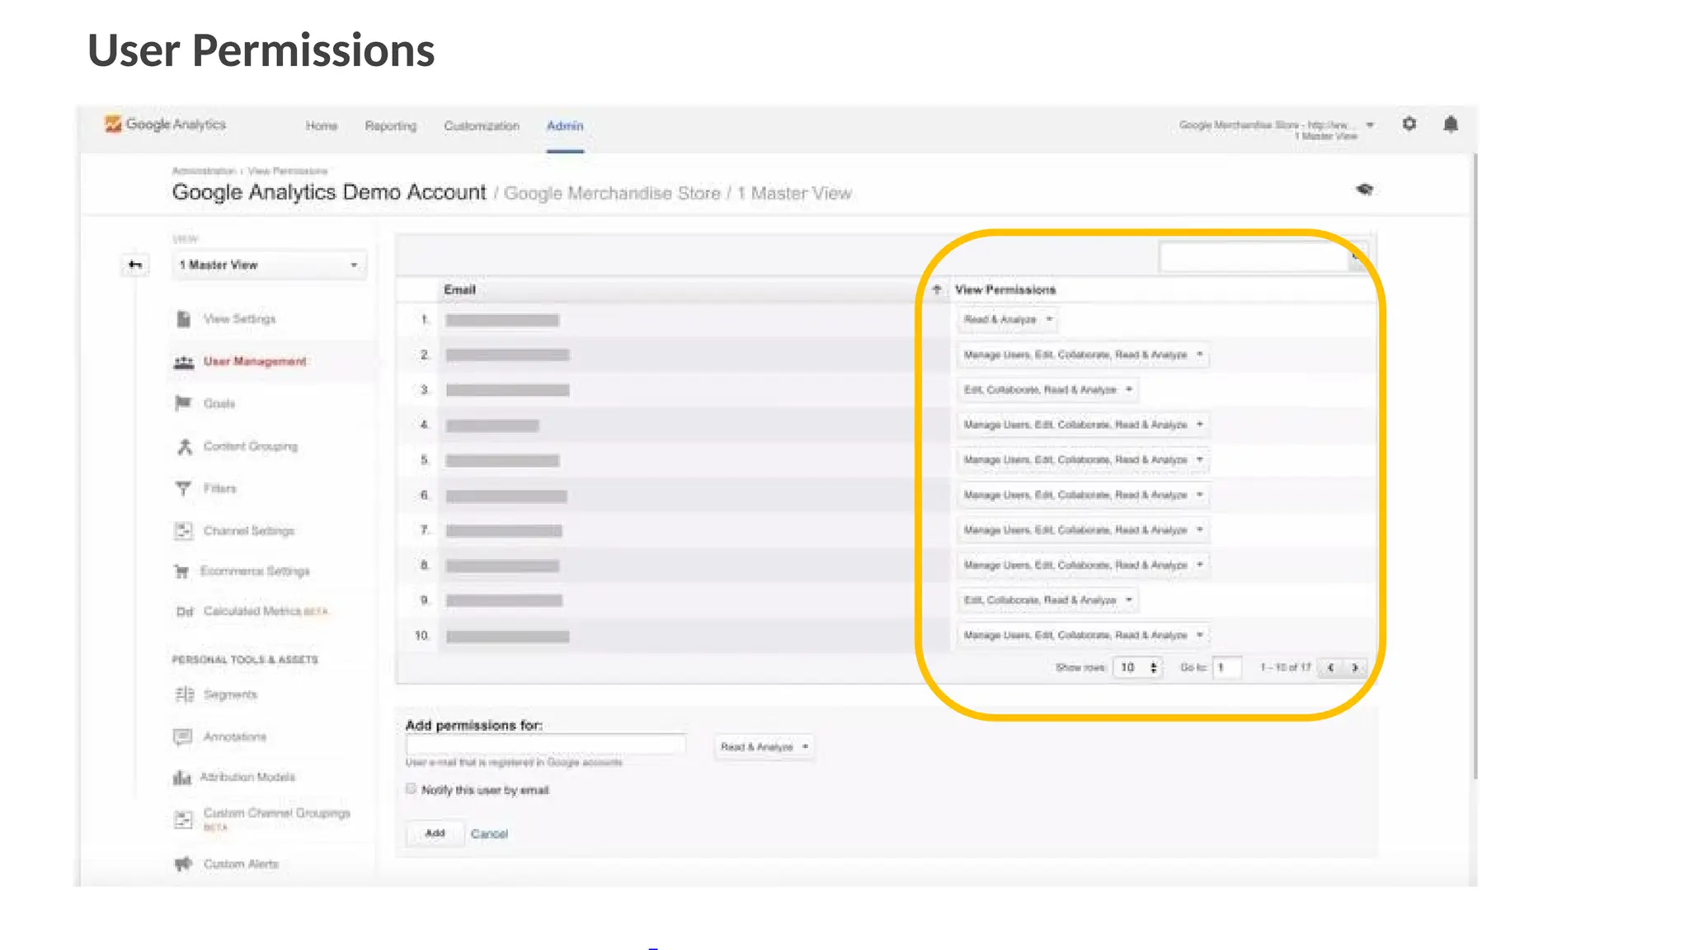
Task: Open permissions dropdown for user row 1
Action: pos(1008,319)
